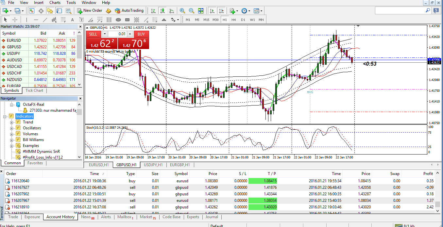Open the Charts menu
The height and width of the screenshot is (227, 443).
point(55,3)
